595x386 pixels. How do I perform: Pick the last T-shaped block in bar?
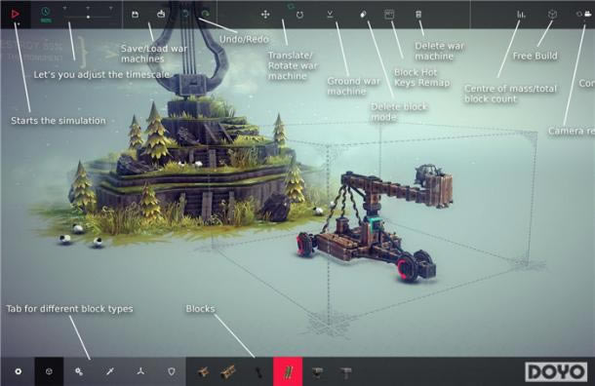click(x=345, y=372)
